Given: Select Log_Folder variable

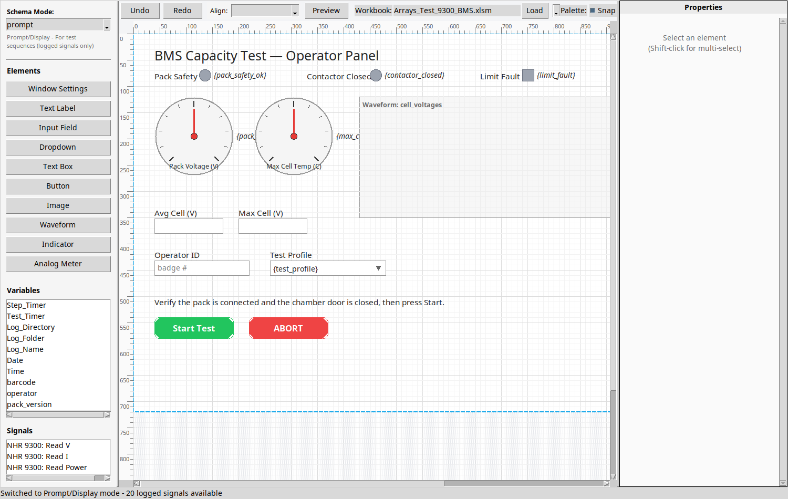Looking at the screenshot, I should tap(58, 338).
